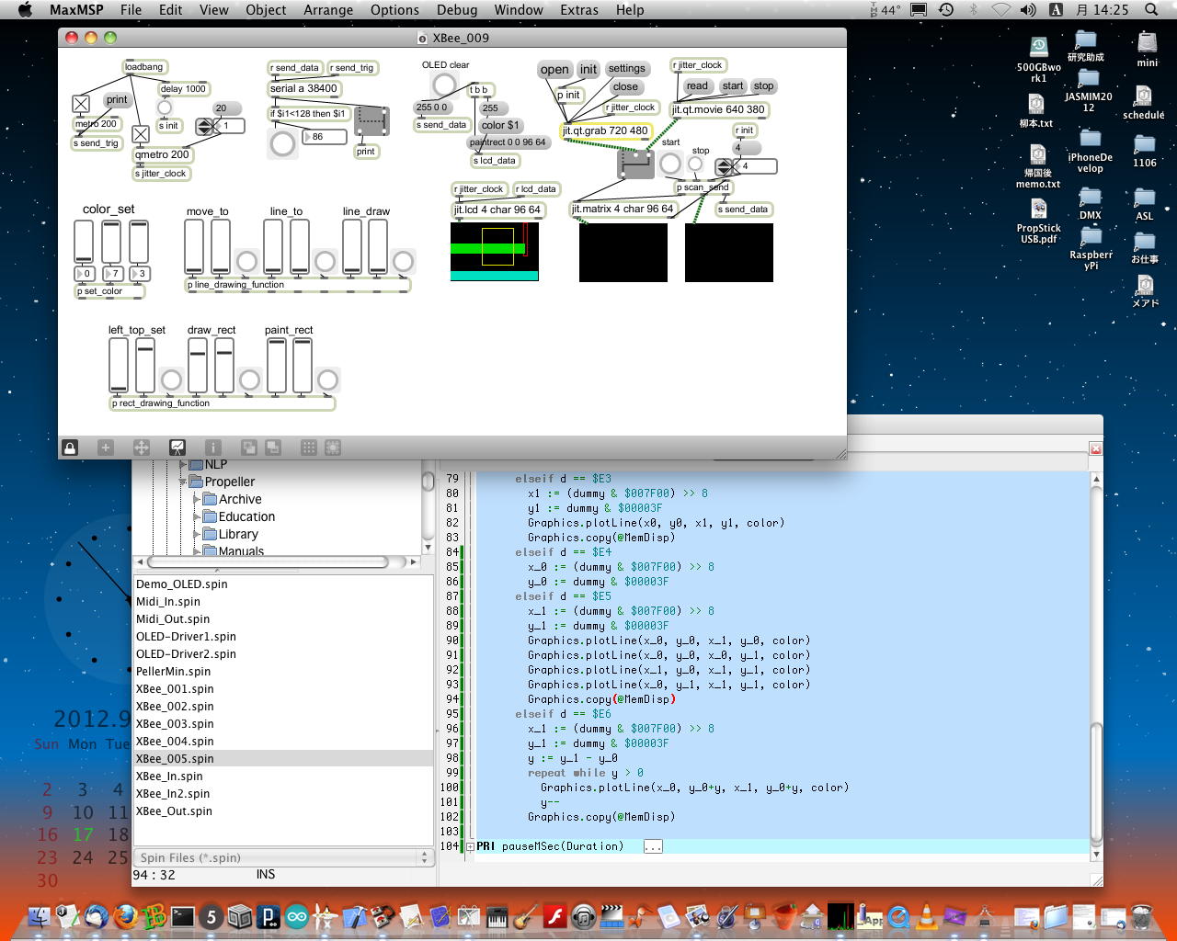The image size is (1177, 941).
Task: Toggle the X box above metro 200
Action: coord(81,104)
